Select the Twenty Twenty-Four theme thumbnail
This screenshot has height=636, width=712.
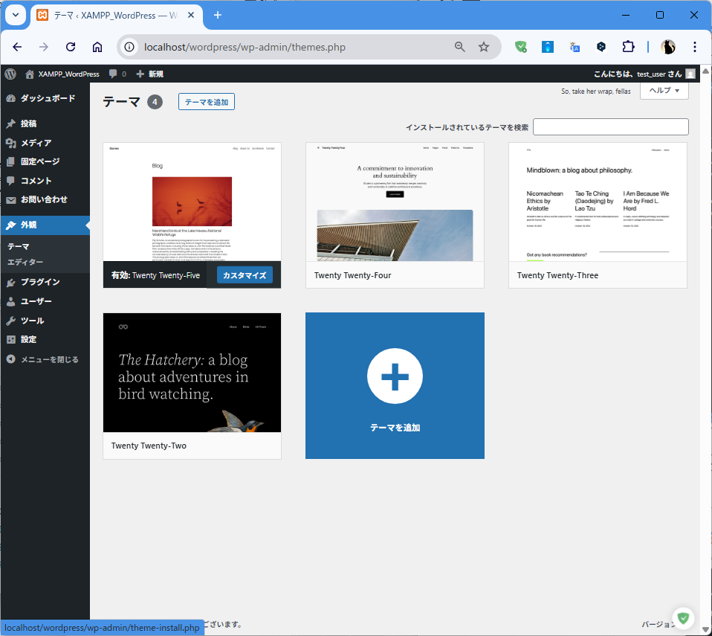tap(395, 202)
